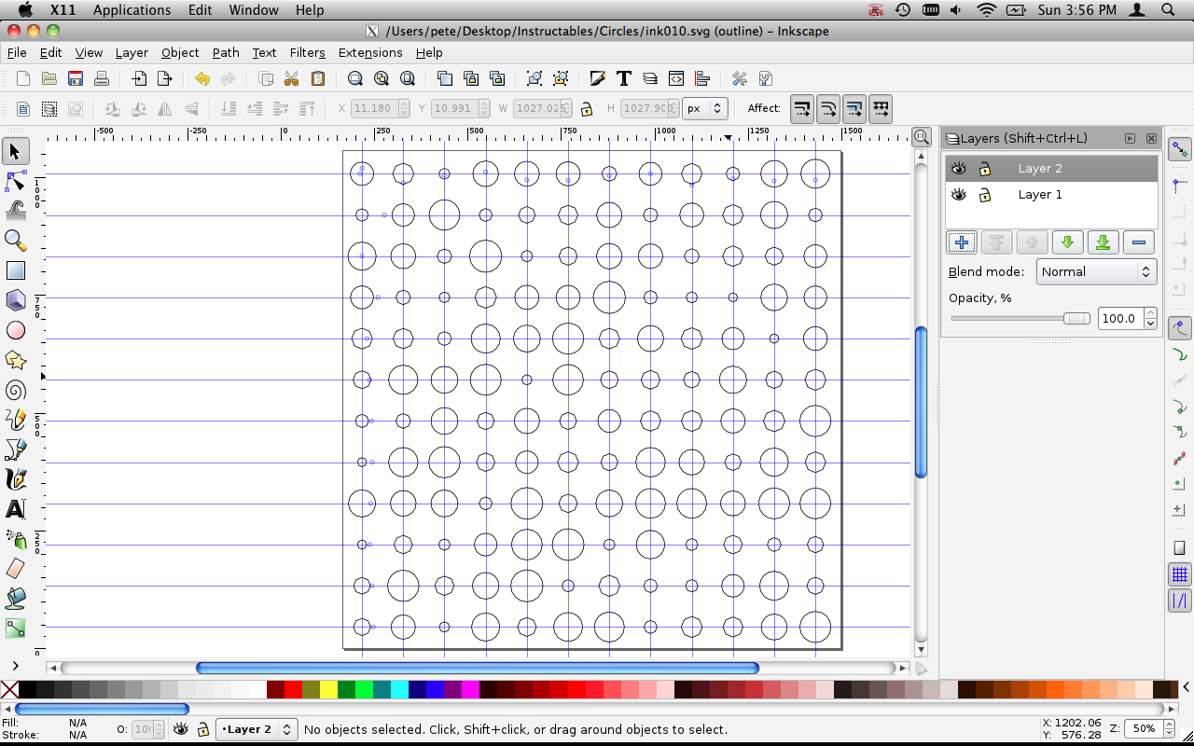
Task: Open the Layer 2 selector in status bar
Action: 256,729
